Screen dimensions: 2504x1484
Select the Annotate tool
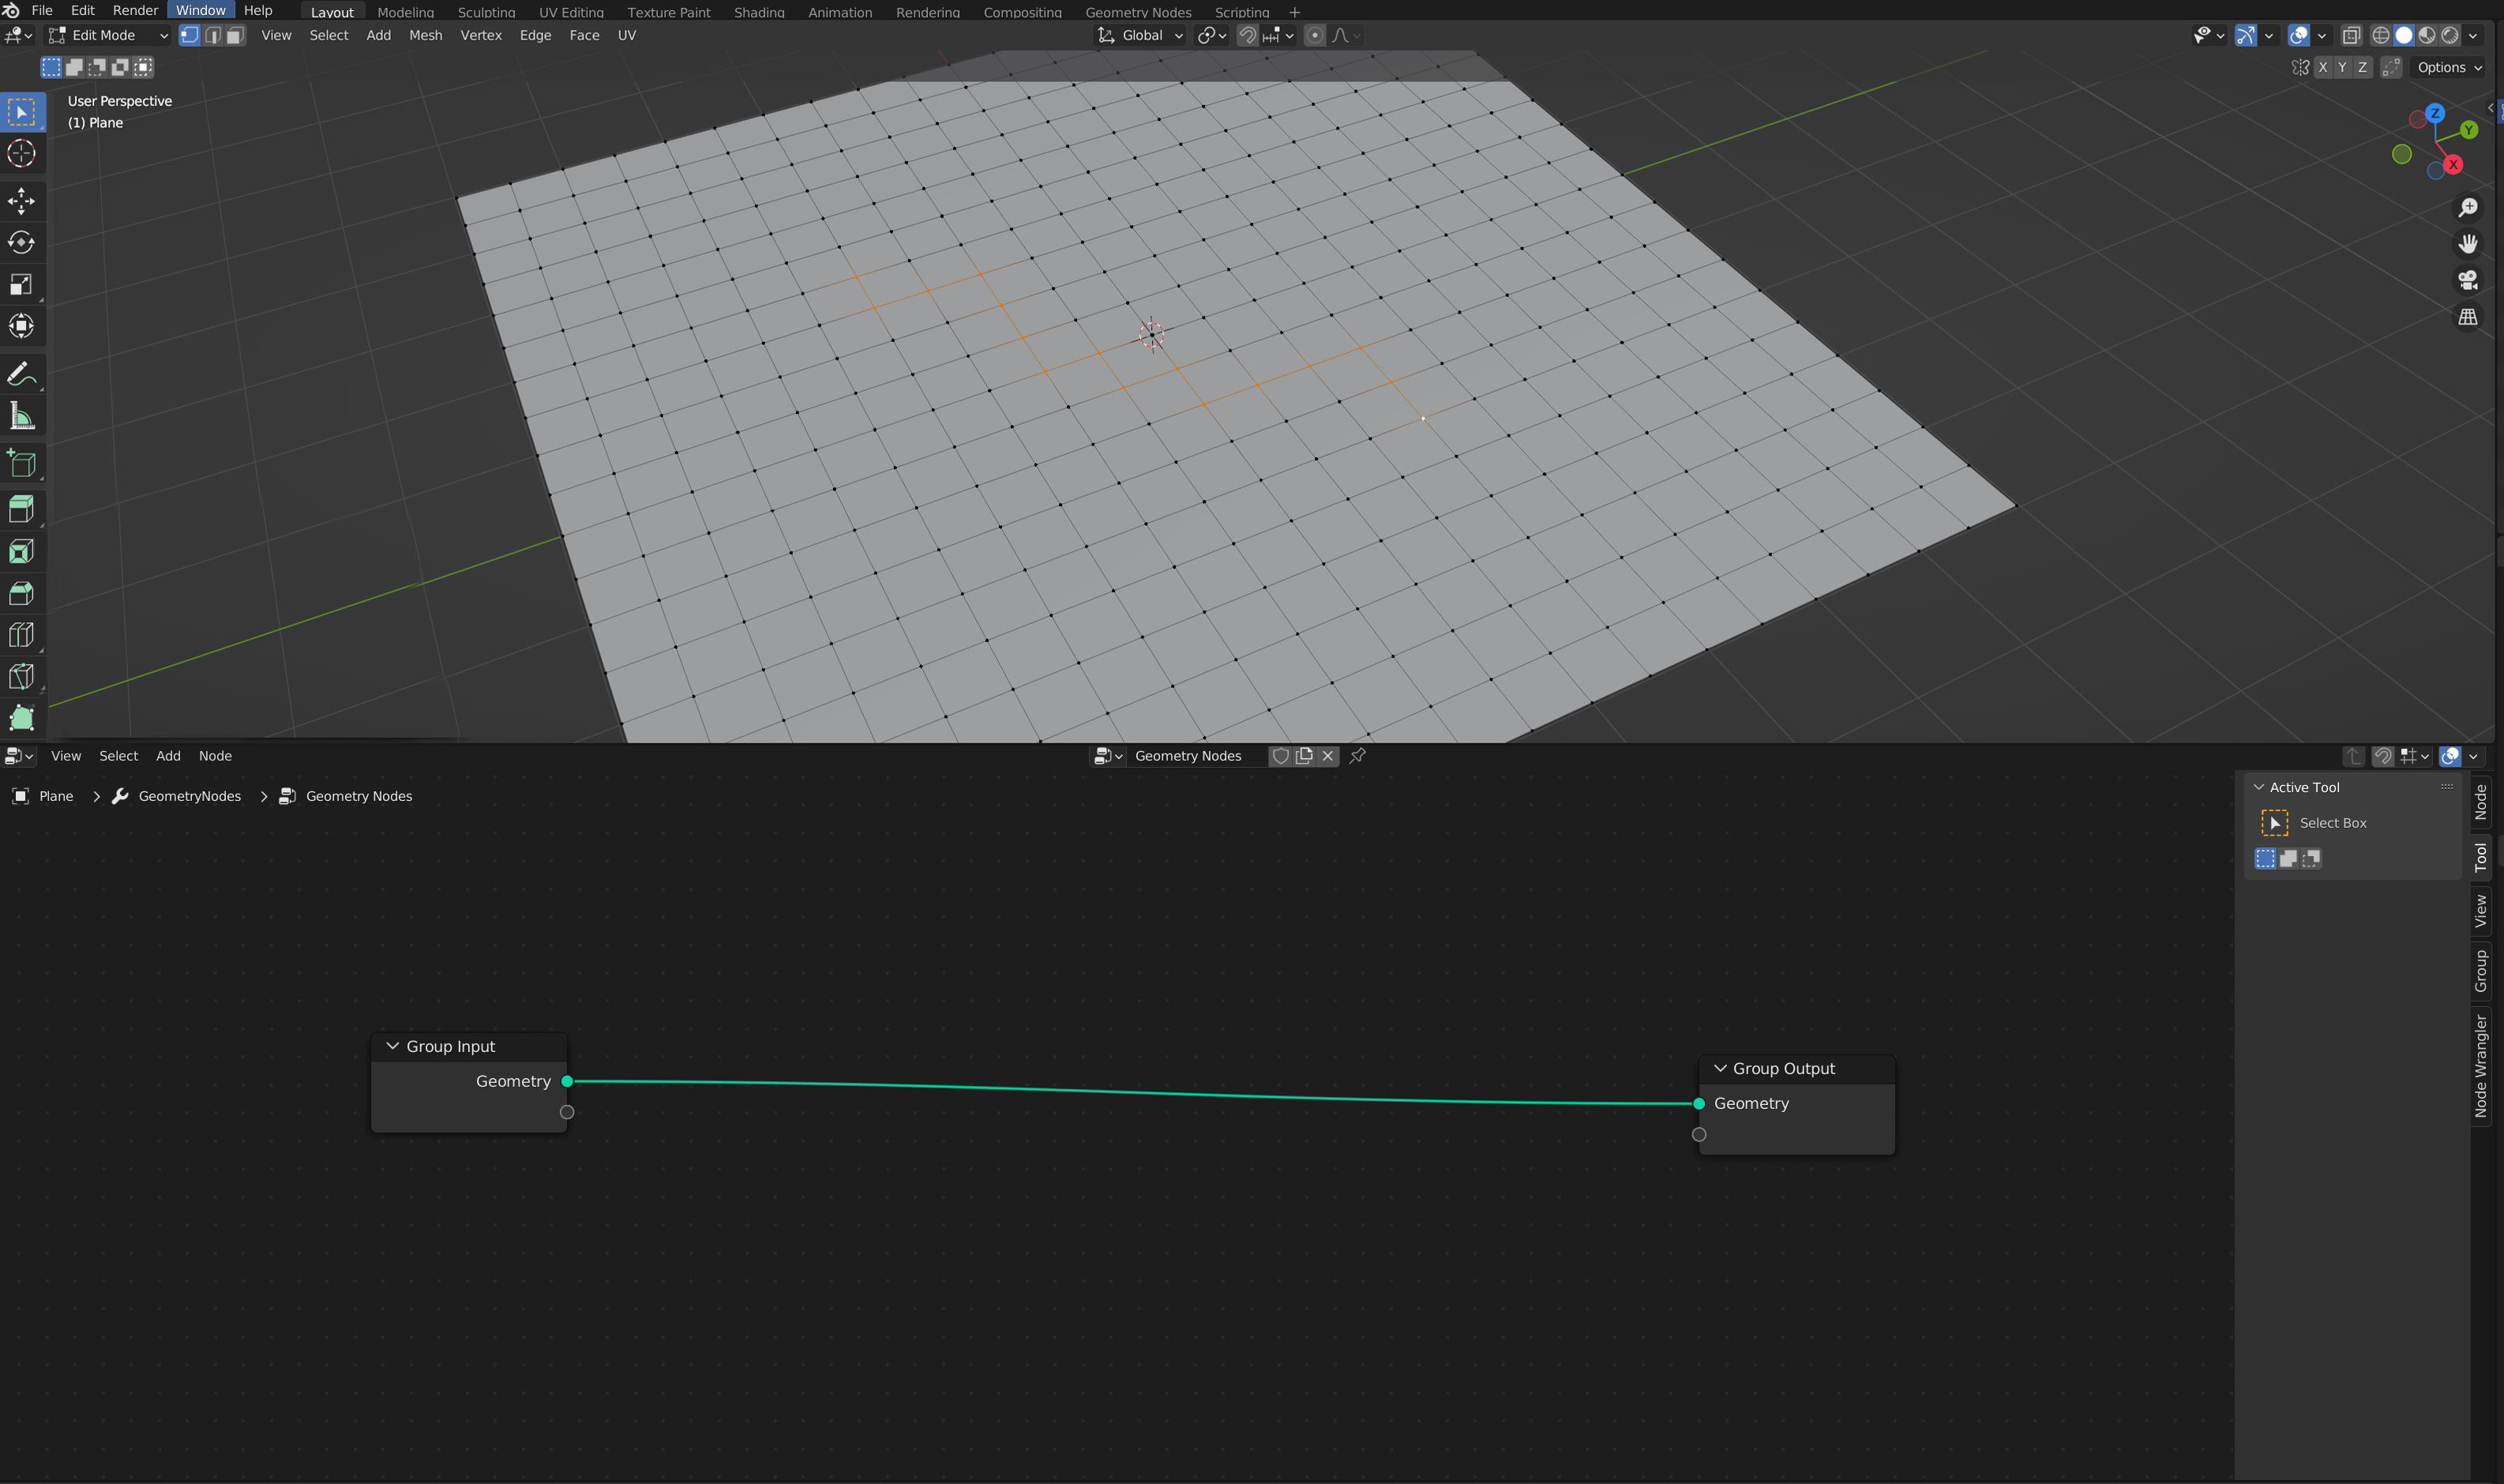point(21,374)
